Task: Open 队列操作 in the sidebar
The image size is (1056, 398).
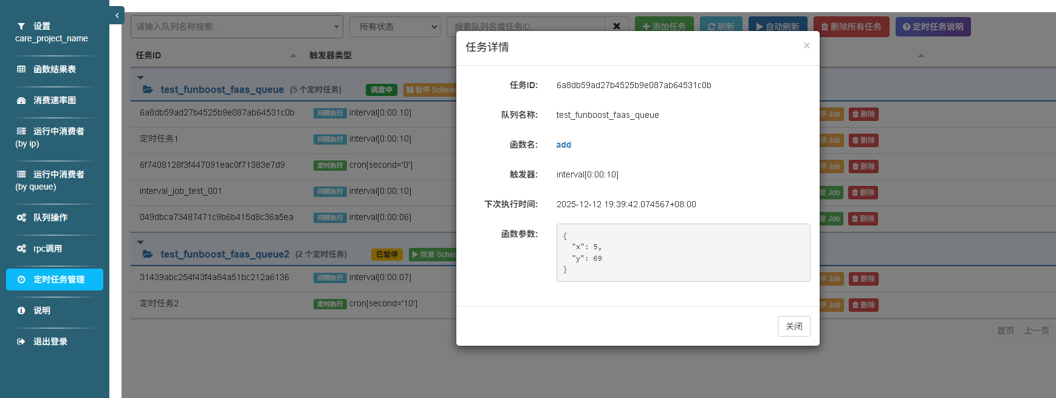Action: pyautogui.click(x=50, y=218)
